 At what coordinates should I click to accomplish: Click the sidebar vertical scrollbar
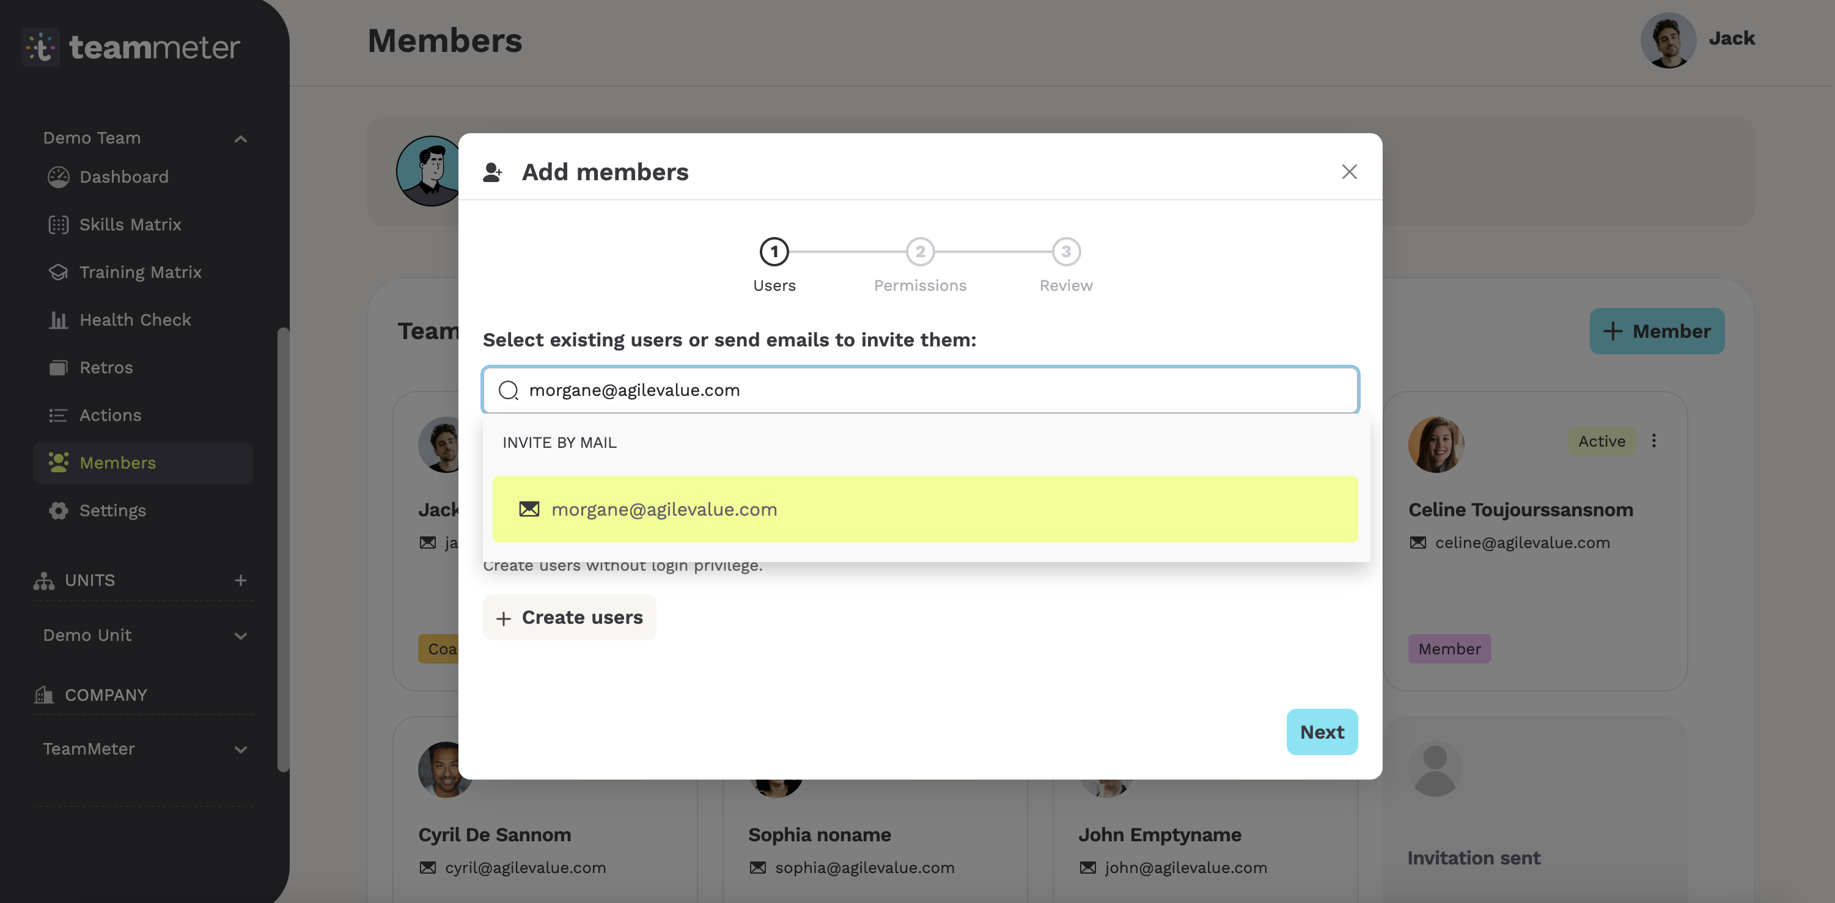(x=283, y=549)
